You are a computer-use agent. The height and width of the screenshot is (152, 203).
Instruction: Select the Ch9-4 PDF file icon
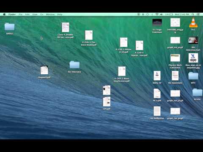(140, 46)
